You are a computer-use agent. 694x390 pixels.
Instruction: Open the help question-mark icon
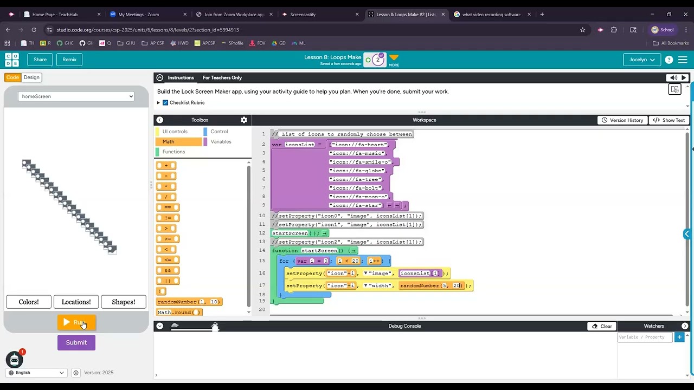point(669,60)
